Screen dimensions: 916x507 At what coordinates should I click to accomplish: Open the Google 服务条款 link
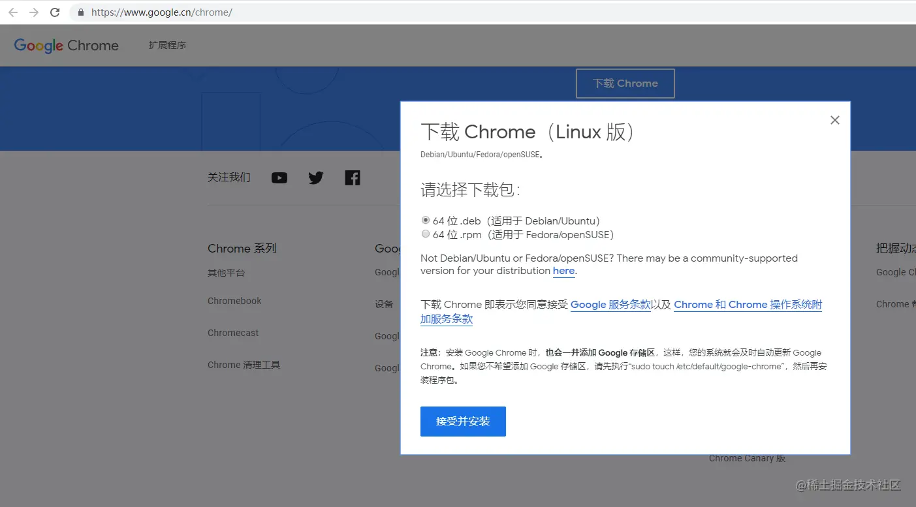[x=610, y=304]
